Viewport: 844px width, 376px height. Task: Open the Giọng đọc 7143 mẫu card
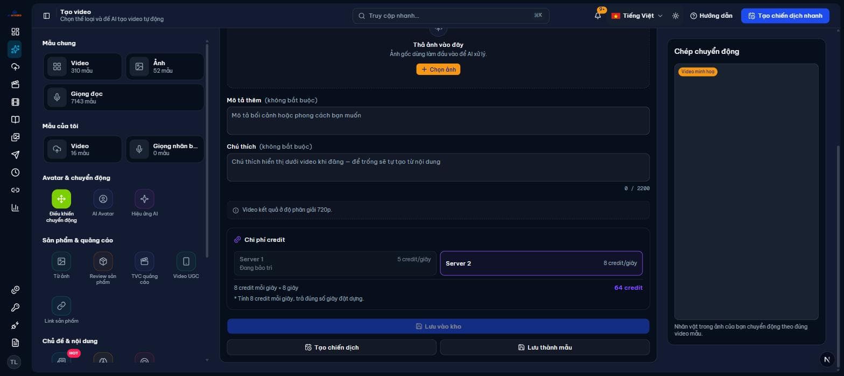click(124, 98)
